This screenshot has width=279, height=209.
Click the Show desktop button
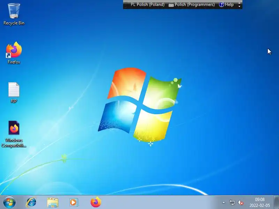tap(276, 202)
